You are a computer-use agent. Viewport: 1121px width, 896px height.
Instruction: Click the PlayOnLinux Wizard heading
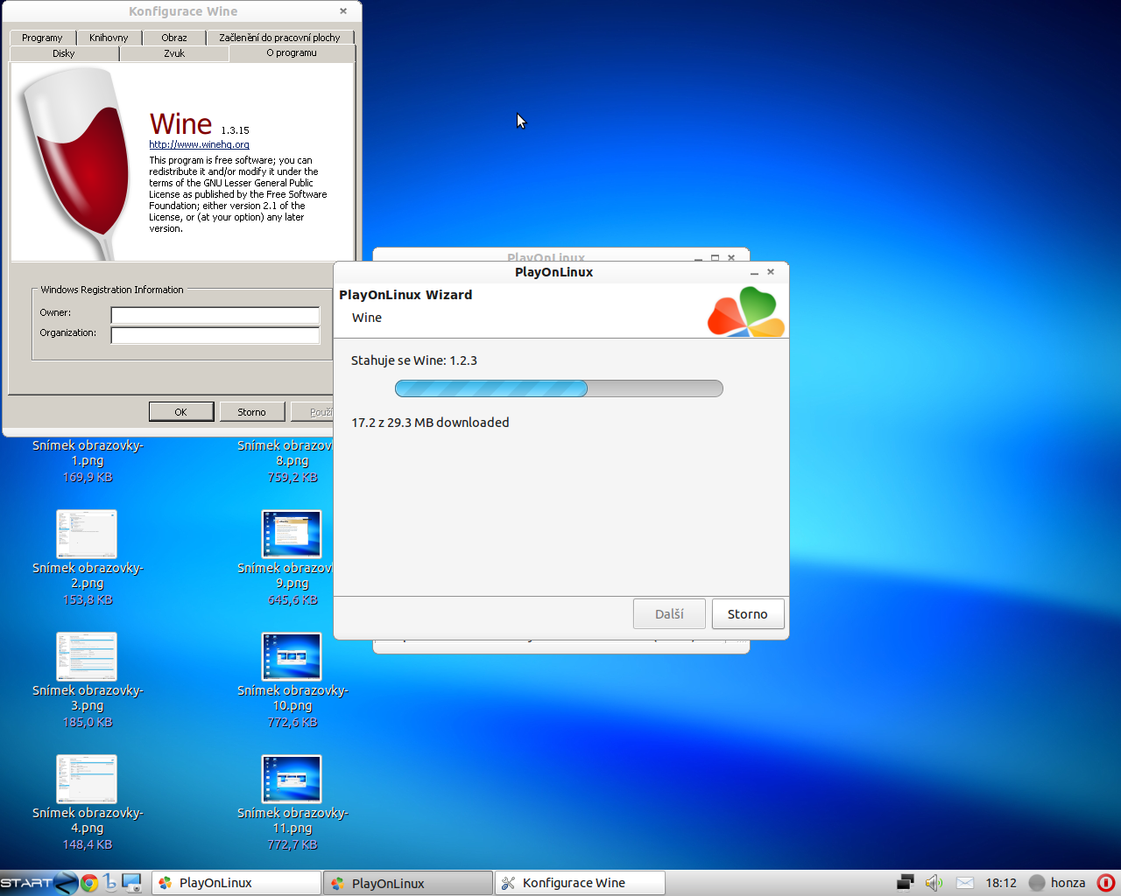(x=405, y=295)
